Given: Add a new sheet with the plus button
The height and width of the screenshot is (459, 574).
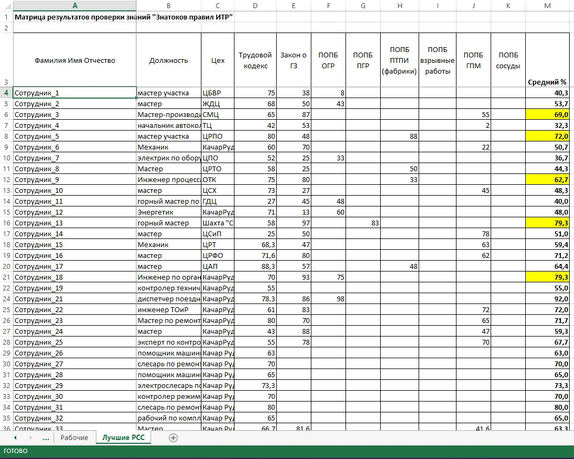Looking at the screenshot, I should coord(173,438).
